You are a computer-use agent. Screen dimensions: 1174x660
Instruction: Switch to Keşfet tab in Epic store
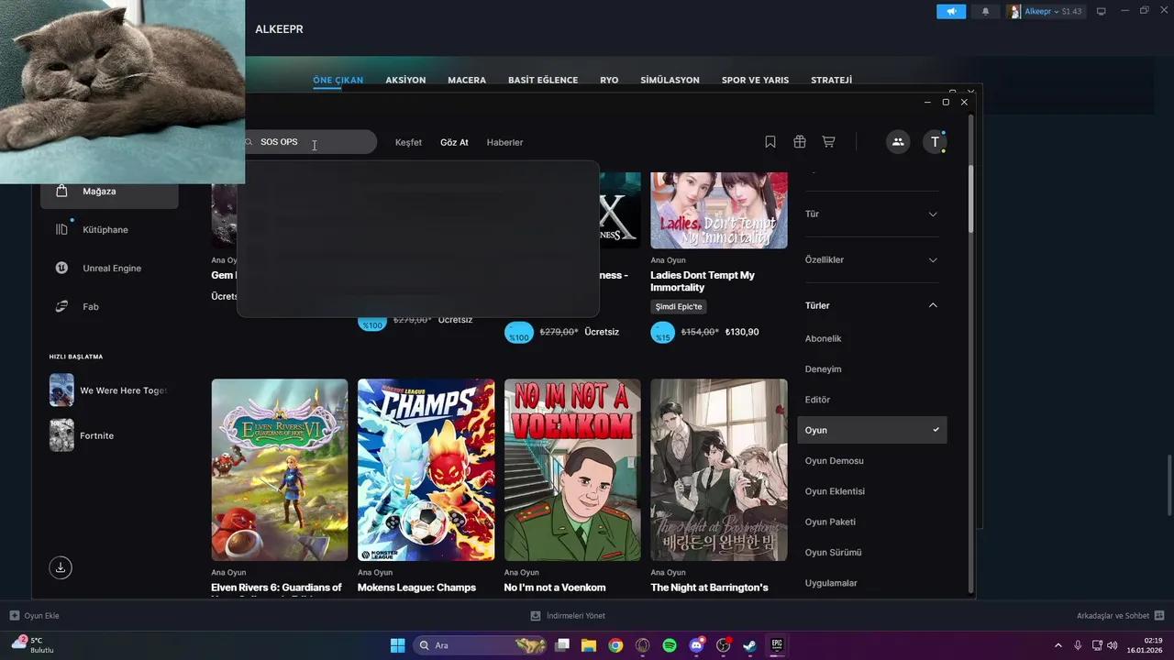coord(408,142)
